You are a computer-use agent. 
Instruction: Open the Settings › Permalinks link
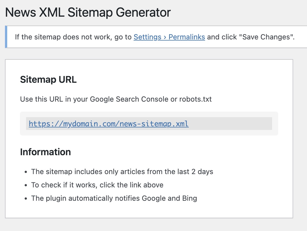169,37
